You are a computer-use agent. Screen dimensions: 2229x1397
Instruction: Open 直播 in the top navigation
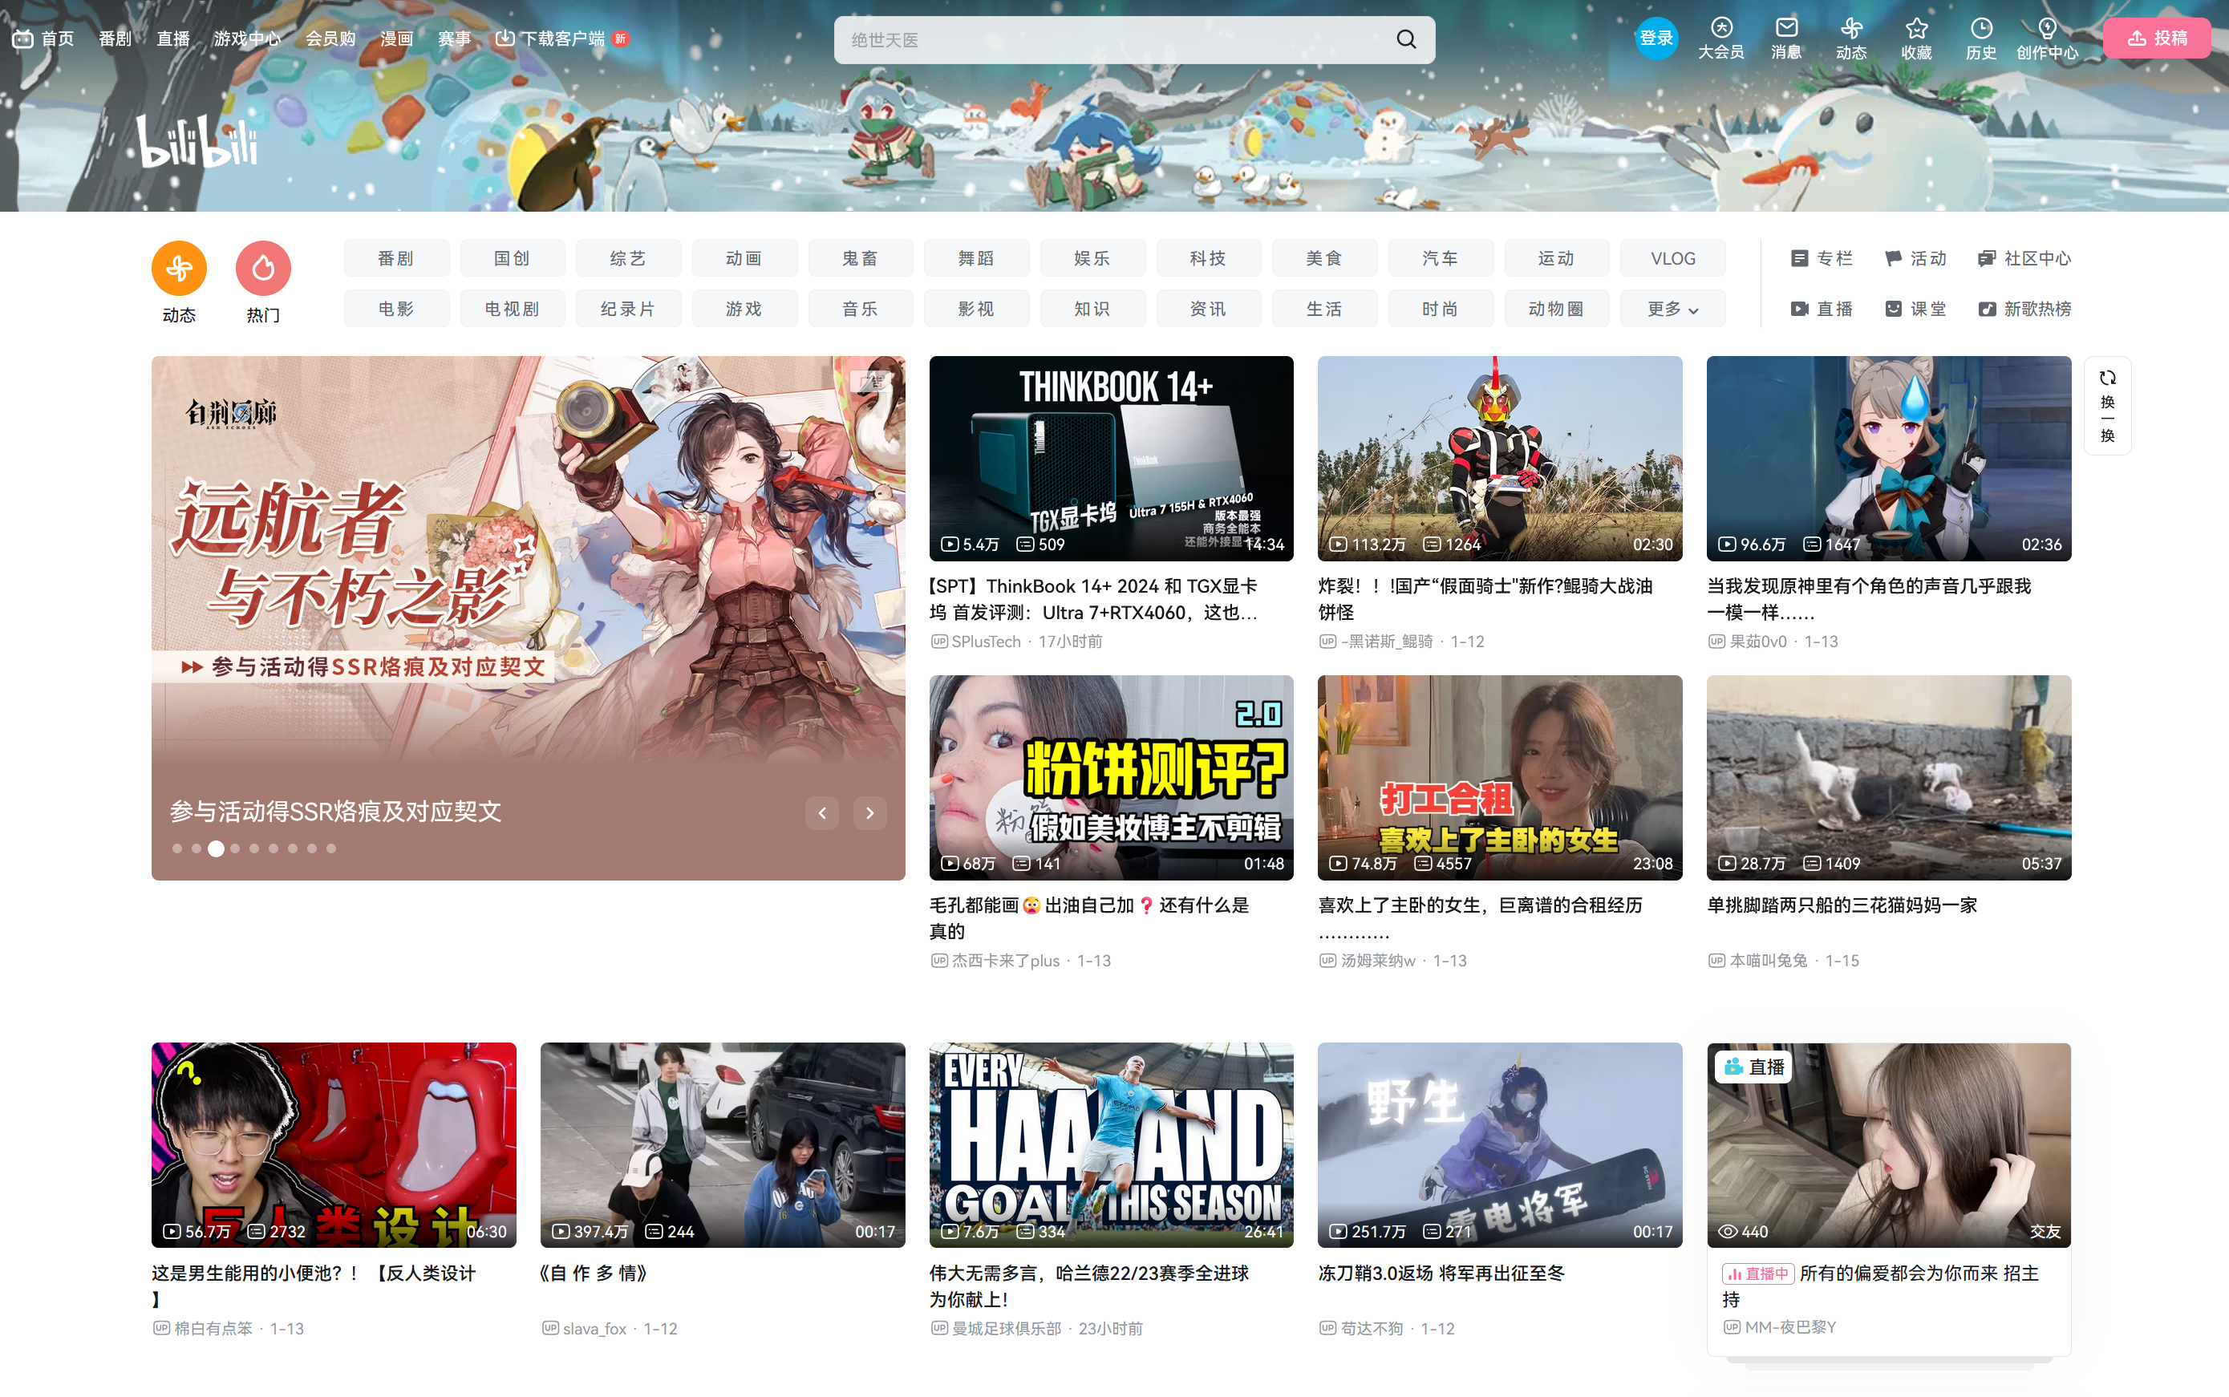172,38
